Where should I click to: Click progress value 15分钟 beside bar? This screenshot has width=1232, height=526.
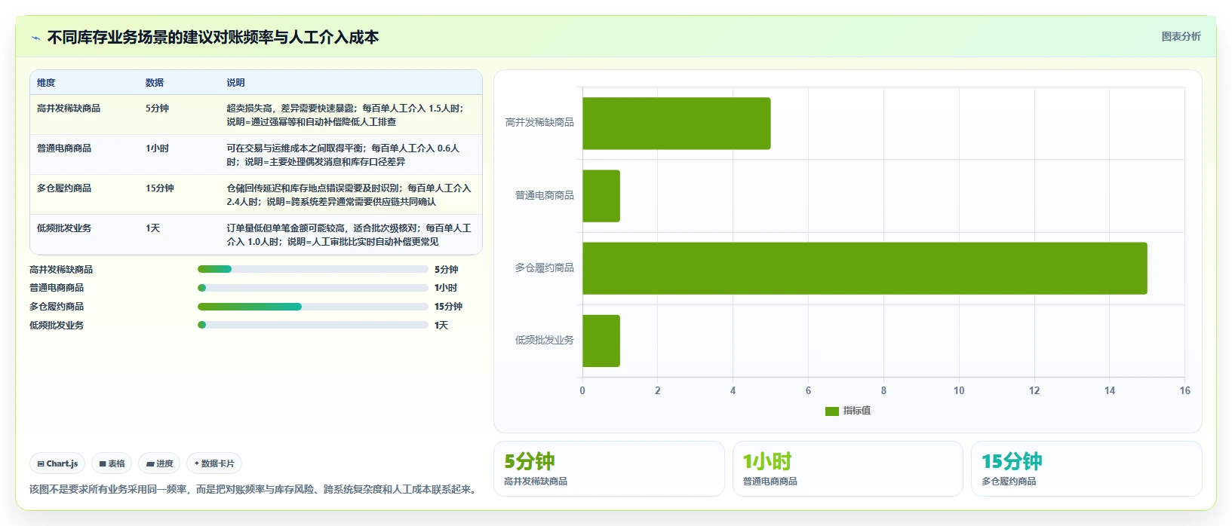pyautogui.click(x=448, y=307)
